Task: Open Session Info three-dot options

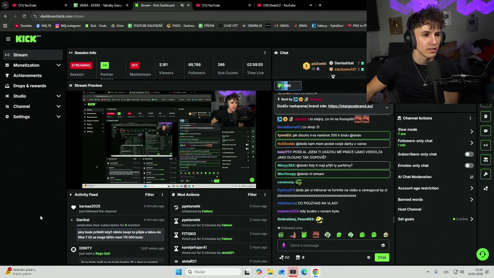Action: (x=265, y=53)
